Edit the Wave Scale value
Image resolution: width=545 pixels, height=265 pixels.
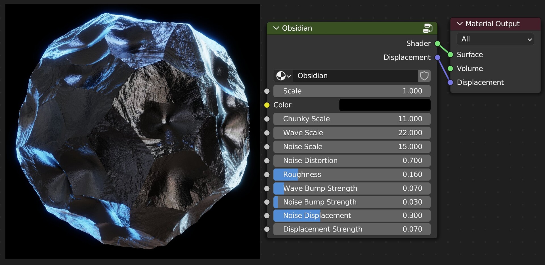coord(352,132)
